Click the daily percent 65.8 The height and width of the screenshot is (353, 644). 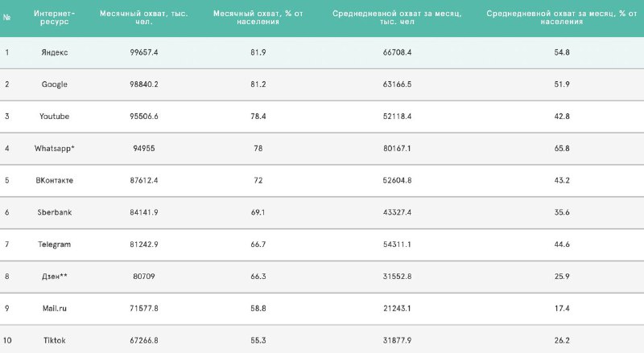561,148
